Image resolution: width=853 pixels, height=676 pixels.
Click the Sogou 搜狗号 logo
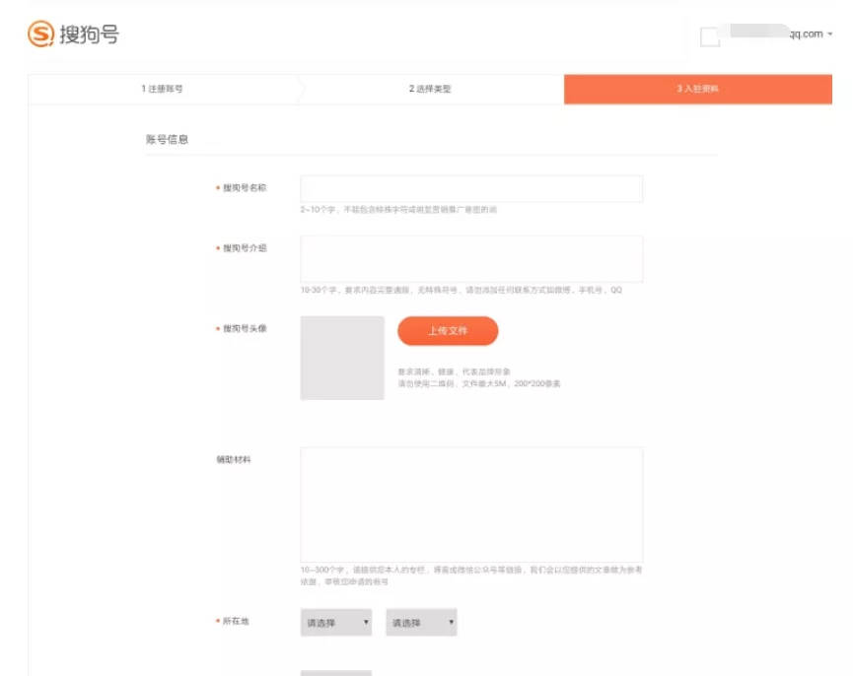[73, 34]
